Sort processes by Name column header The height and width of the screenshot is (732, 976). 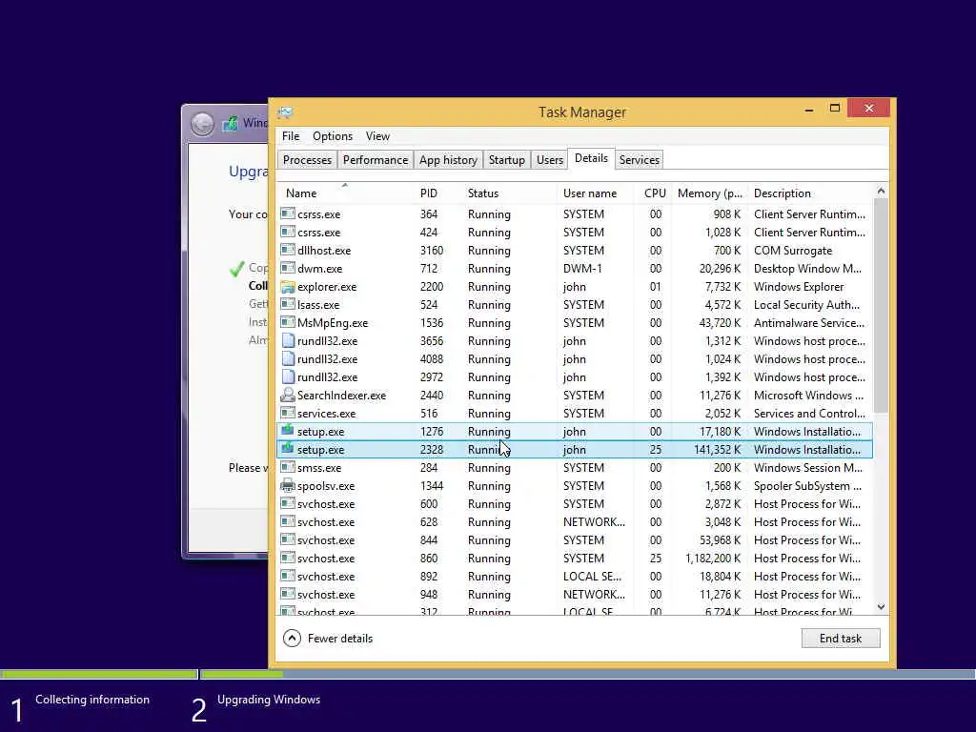(345, 193)
